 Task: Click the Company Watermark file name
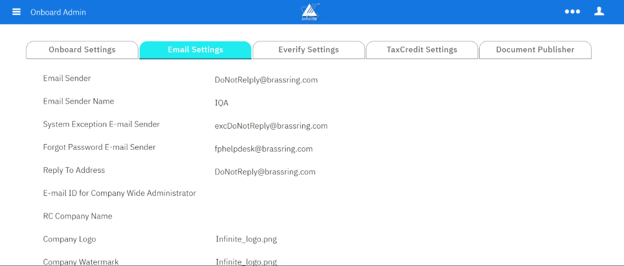[246, 262]
